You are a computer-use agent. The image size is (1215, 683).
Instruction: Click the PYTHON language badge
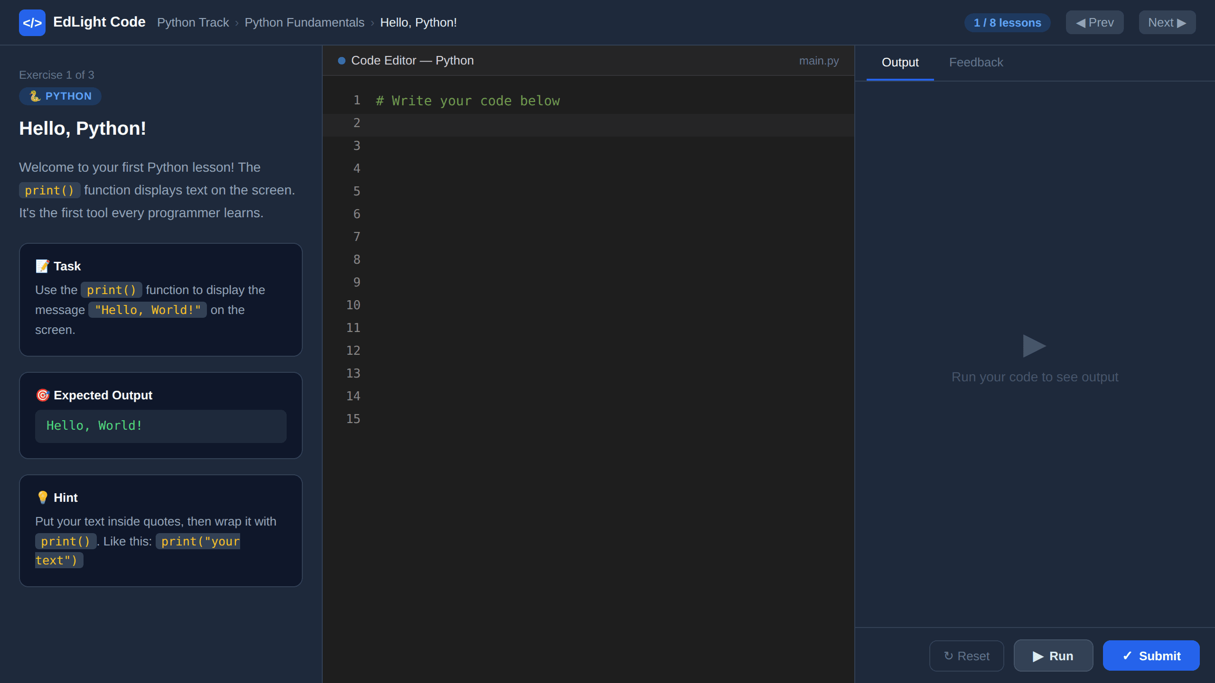tap(60, 96)
